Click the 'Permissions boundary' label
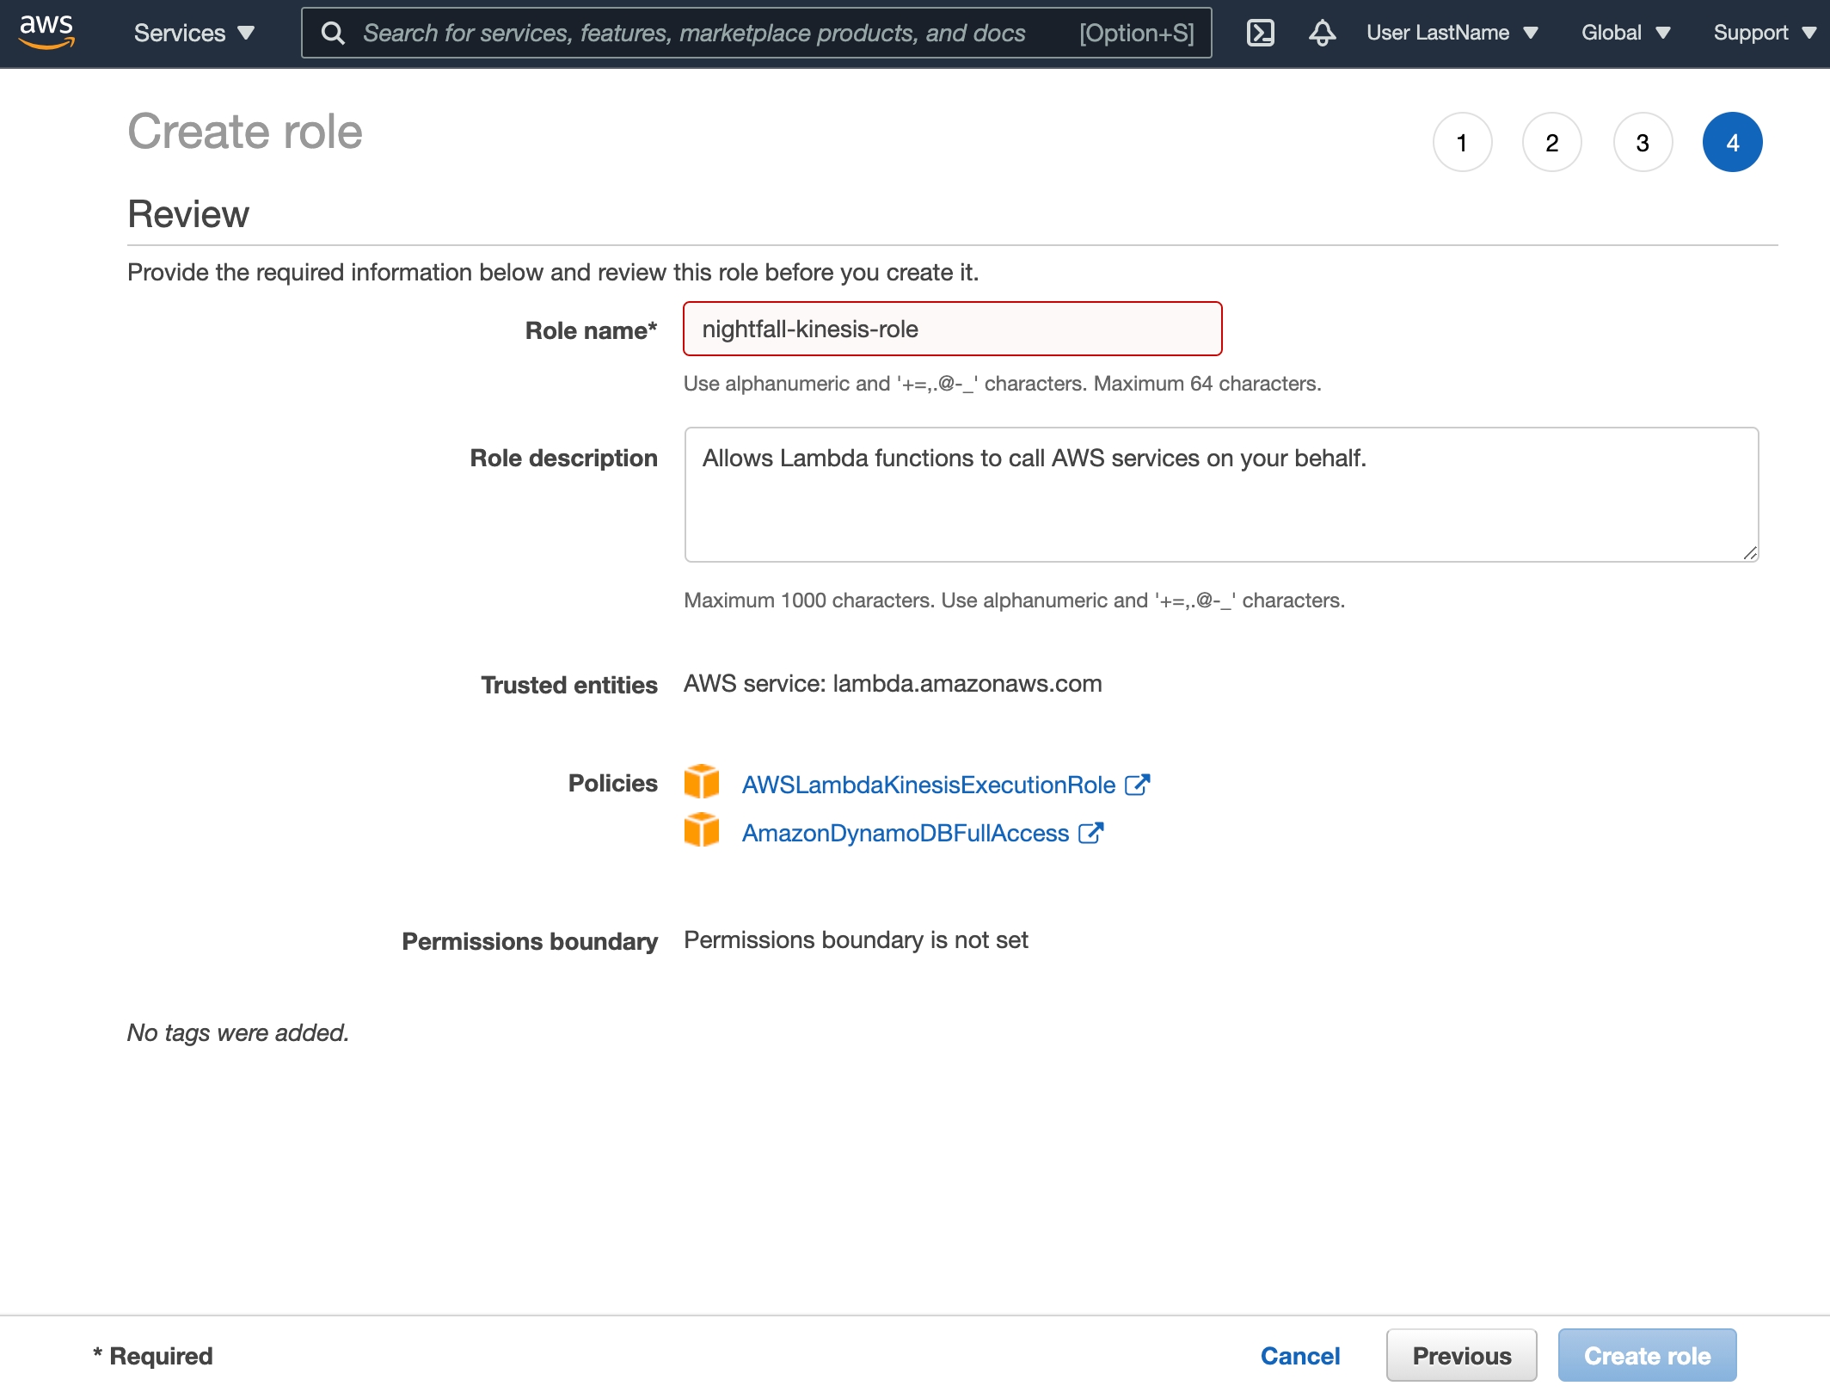Image resolution: width=1830 pixels, height=1392 pixels. click(x=530, y=941)
